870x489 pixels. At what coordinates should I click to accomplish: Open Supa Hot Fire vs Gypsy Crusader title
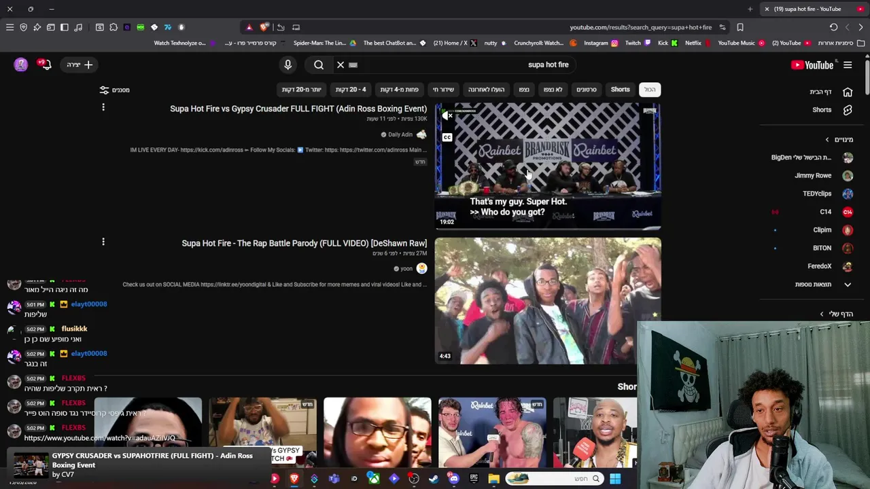point(298,109)
